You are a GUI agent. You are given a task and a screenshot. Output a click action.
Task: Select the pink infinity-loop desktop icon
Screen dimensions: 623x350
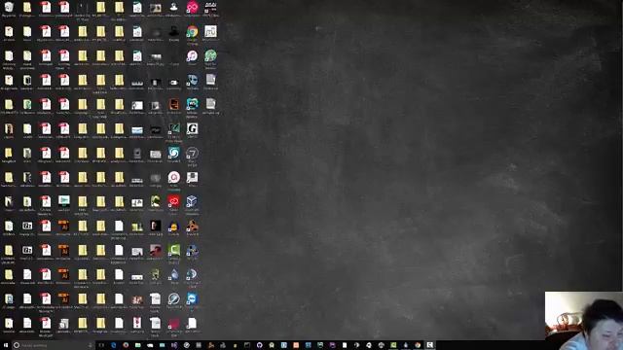pyautogui.click(x=193, y=7)
